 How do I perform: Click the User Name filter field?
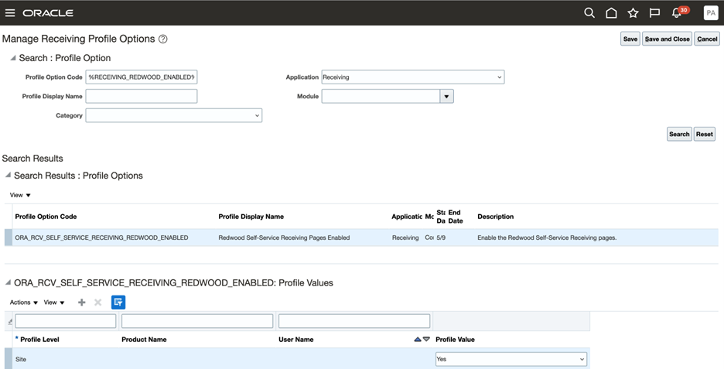[354, 322]
